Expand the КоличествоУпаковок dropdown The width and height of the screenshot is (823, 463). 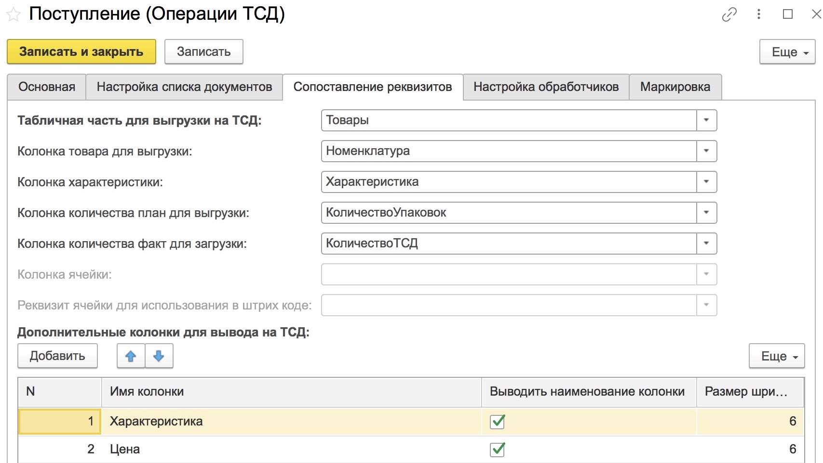(x=706, y=213)
